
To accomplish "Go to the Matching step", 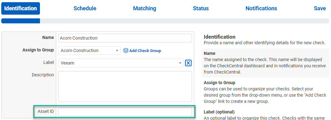I will (145, 8).
